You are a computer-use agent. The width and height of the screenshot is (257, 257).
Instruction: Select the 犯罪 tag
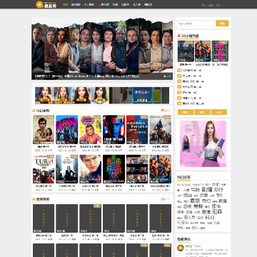click(x=217, y=211)
